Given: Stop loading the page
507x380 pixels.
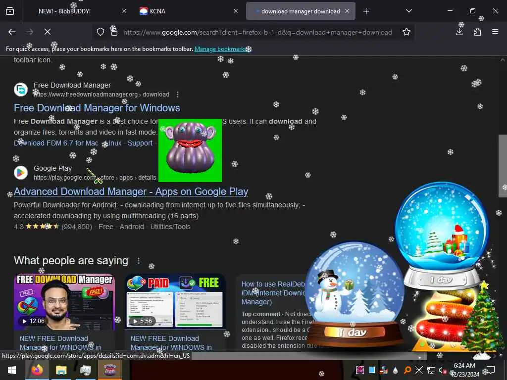Looking at the screenshot, I should (47, 32).
